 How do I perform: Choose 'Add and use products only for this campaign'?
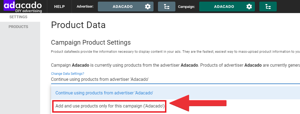[x=110, y=106]
